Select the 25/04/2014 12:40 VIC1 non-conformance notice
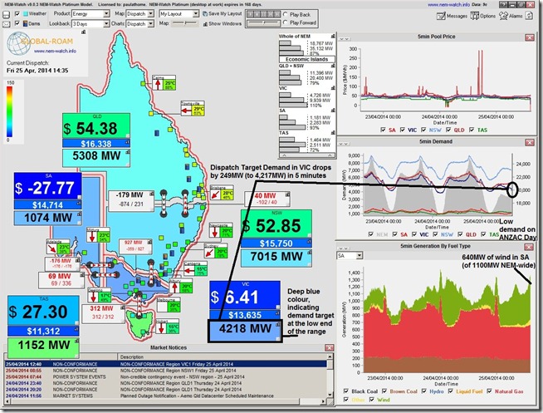Screen dimensions: 543x413 pyautogui.click(x=165, y=364)
